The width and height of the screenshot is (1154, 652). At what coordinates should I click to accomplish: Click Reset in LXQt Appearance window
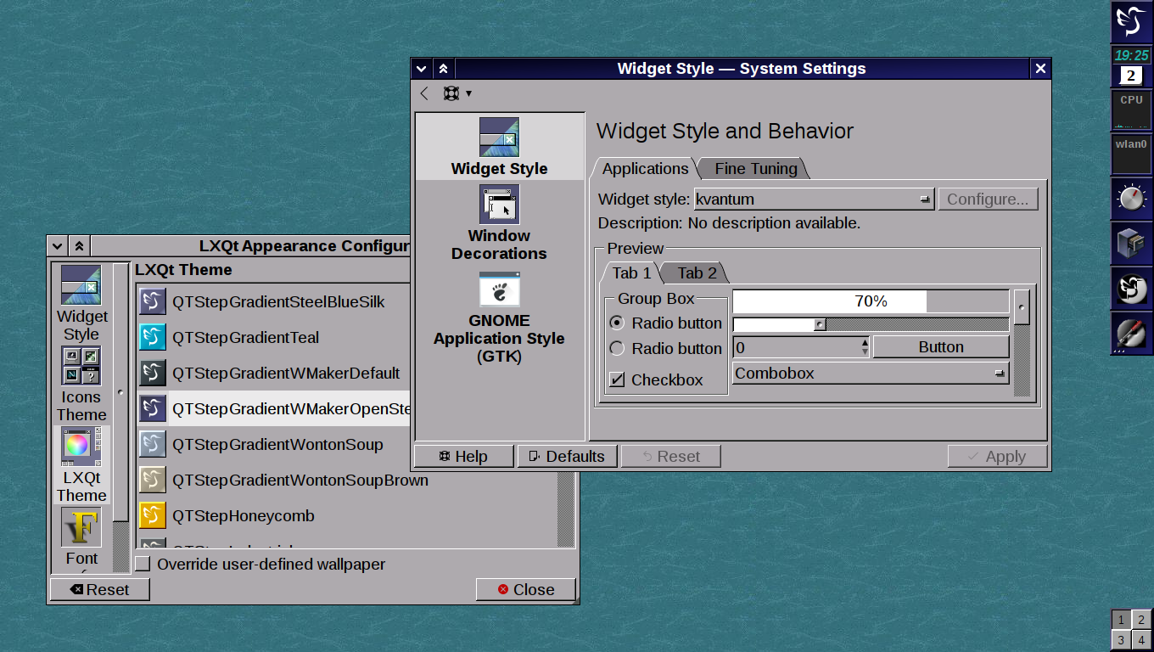[x=100, y=589]
